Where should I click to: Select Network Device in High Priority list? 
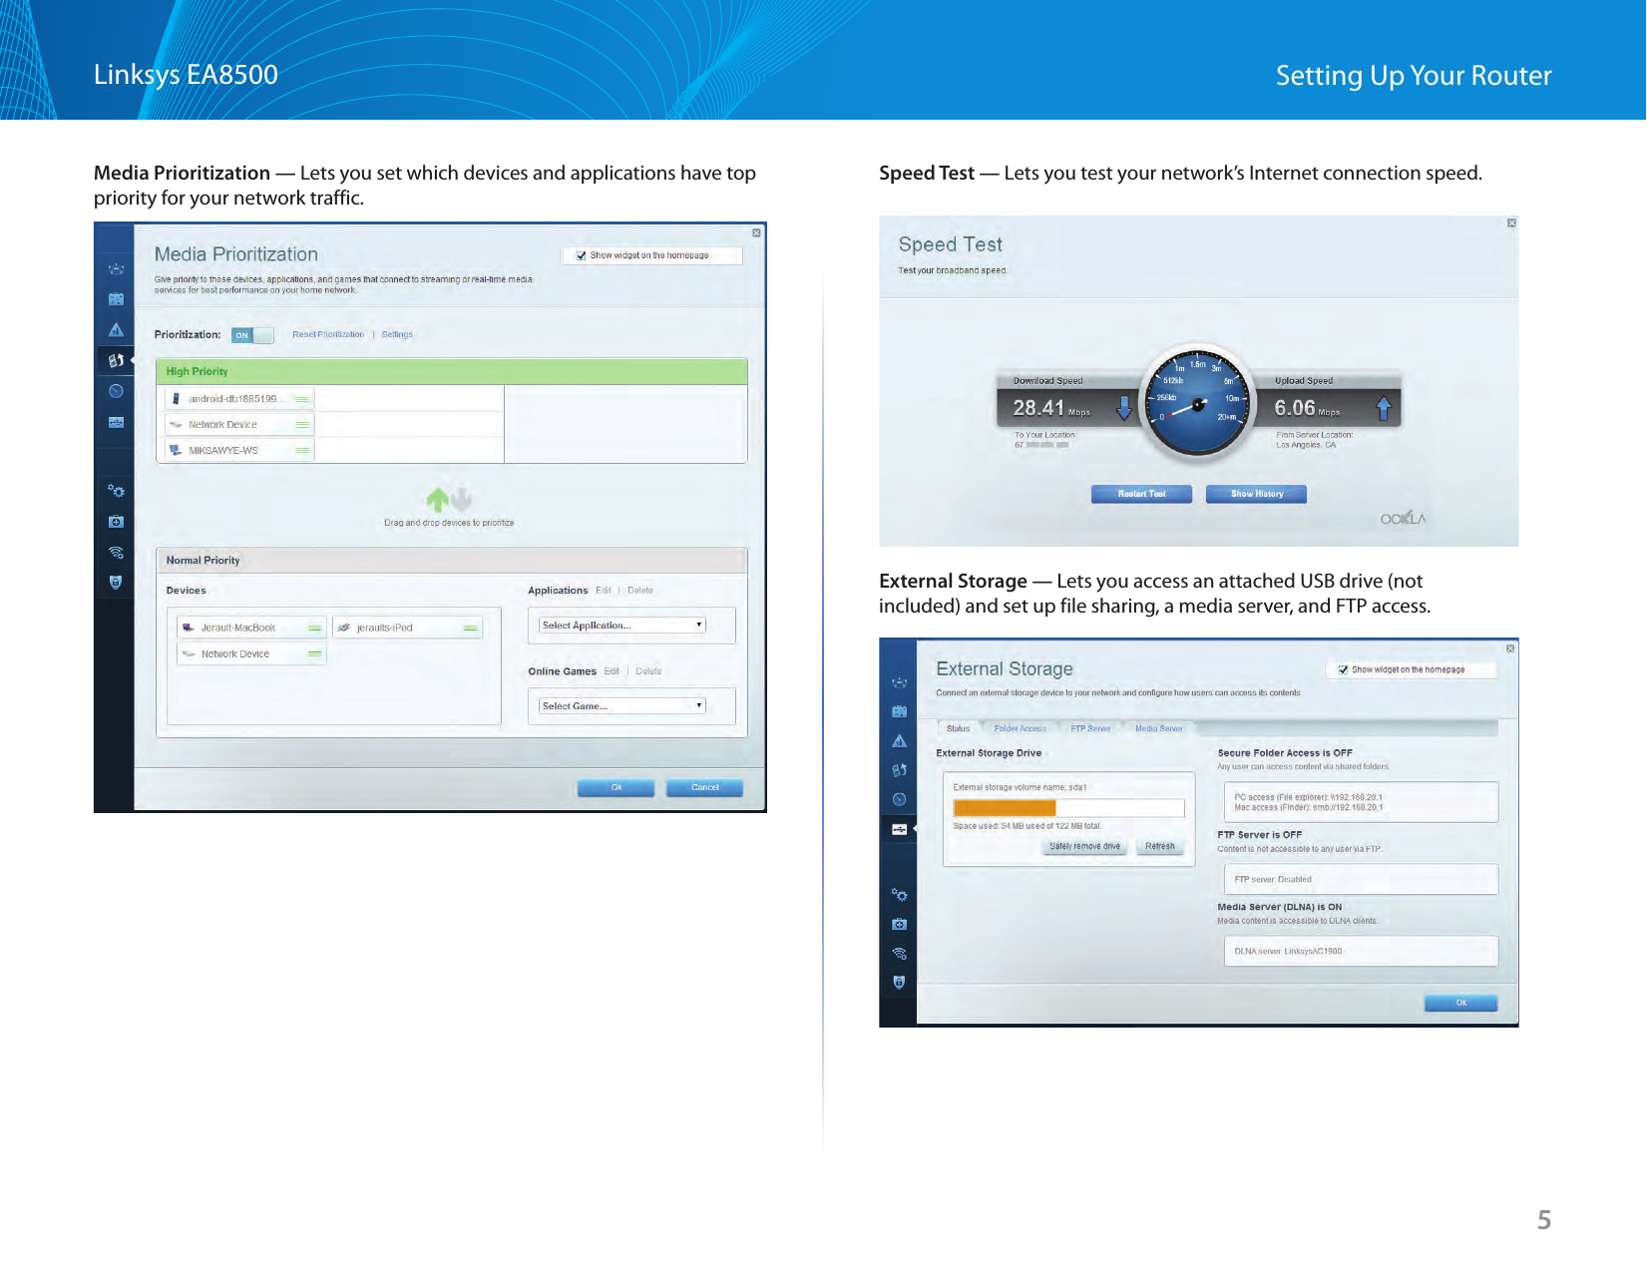pos(238,425)
